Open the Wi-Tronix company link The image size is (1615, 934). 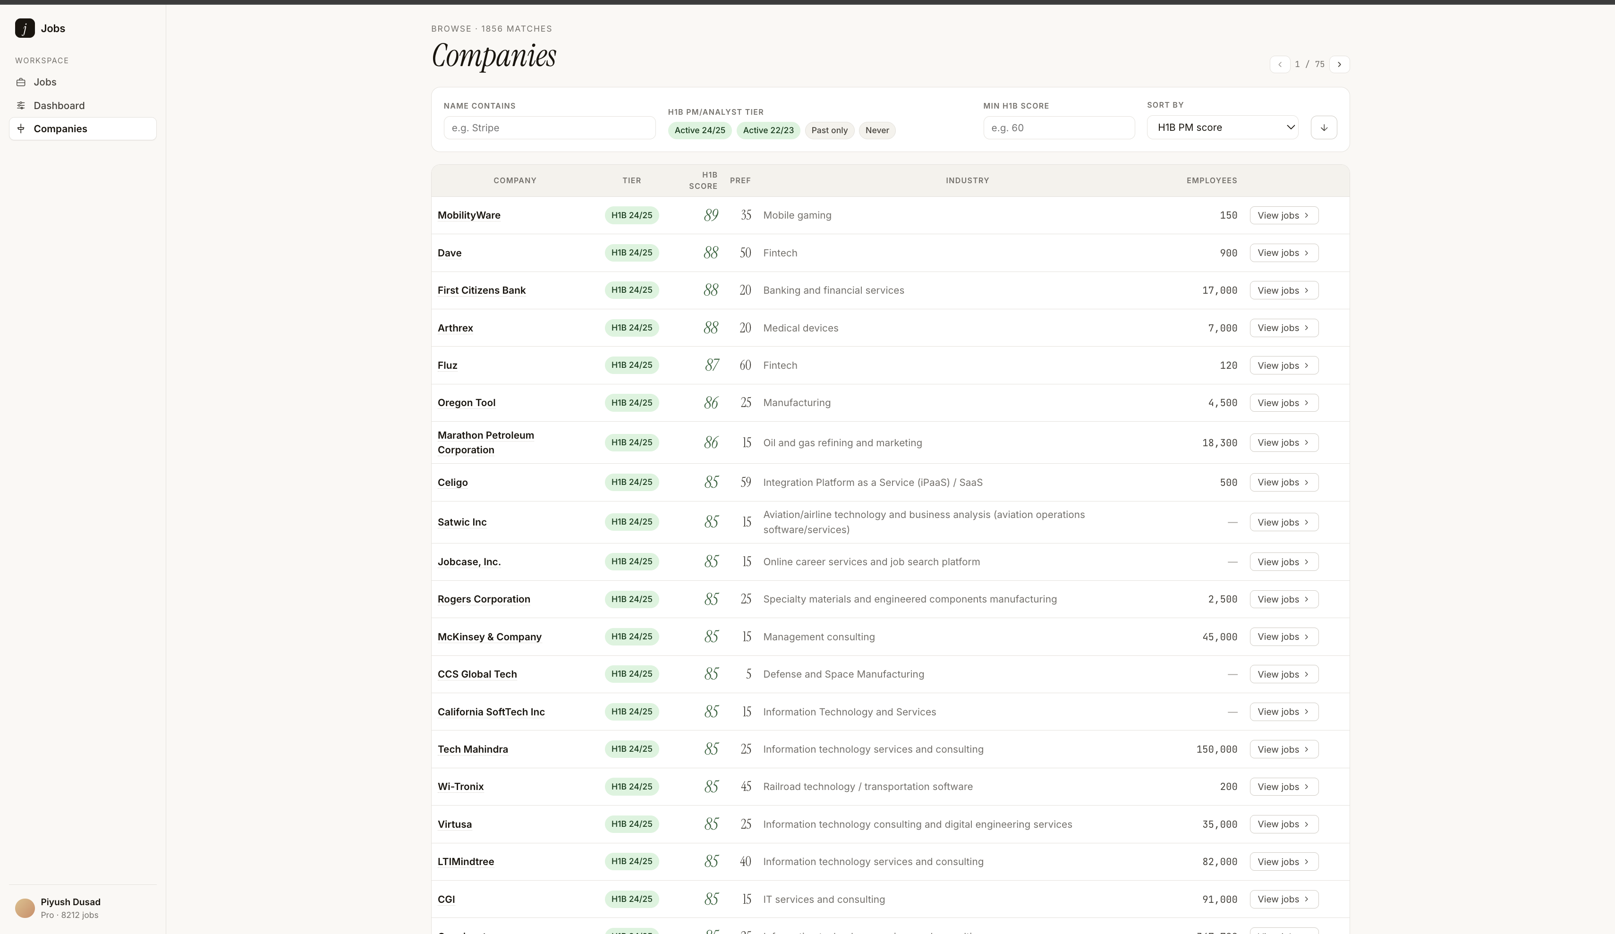[x=461, y=787]
